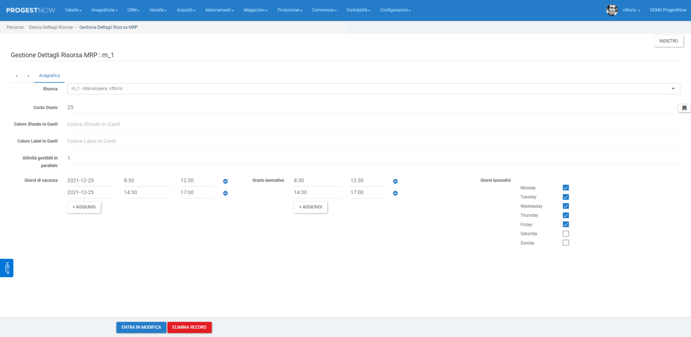Click the user avatar picture

(x=612, y=10)
